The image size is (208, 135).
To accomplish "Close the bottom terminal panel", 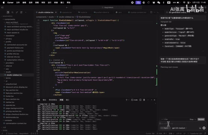I will (155, 100).
